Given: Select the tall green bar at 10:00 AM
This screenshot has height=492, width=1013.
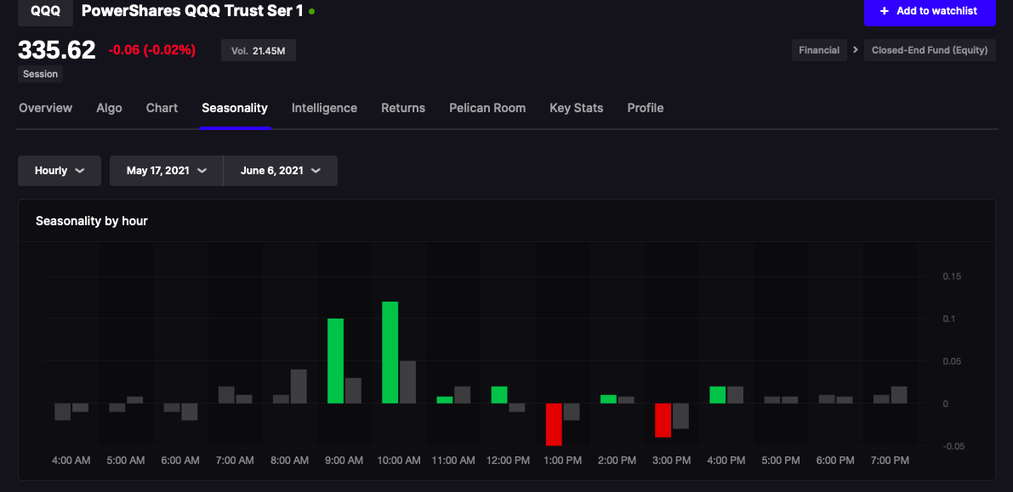Looking at the screenshot, I should pyautogui.click(x=390, y=353).
